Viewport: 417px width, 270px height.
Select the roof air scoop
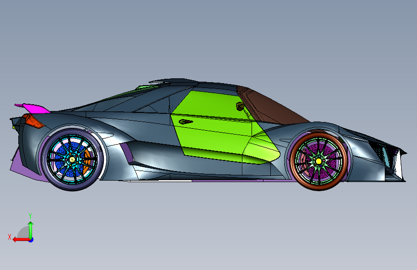[174, 81]
